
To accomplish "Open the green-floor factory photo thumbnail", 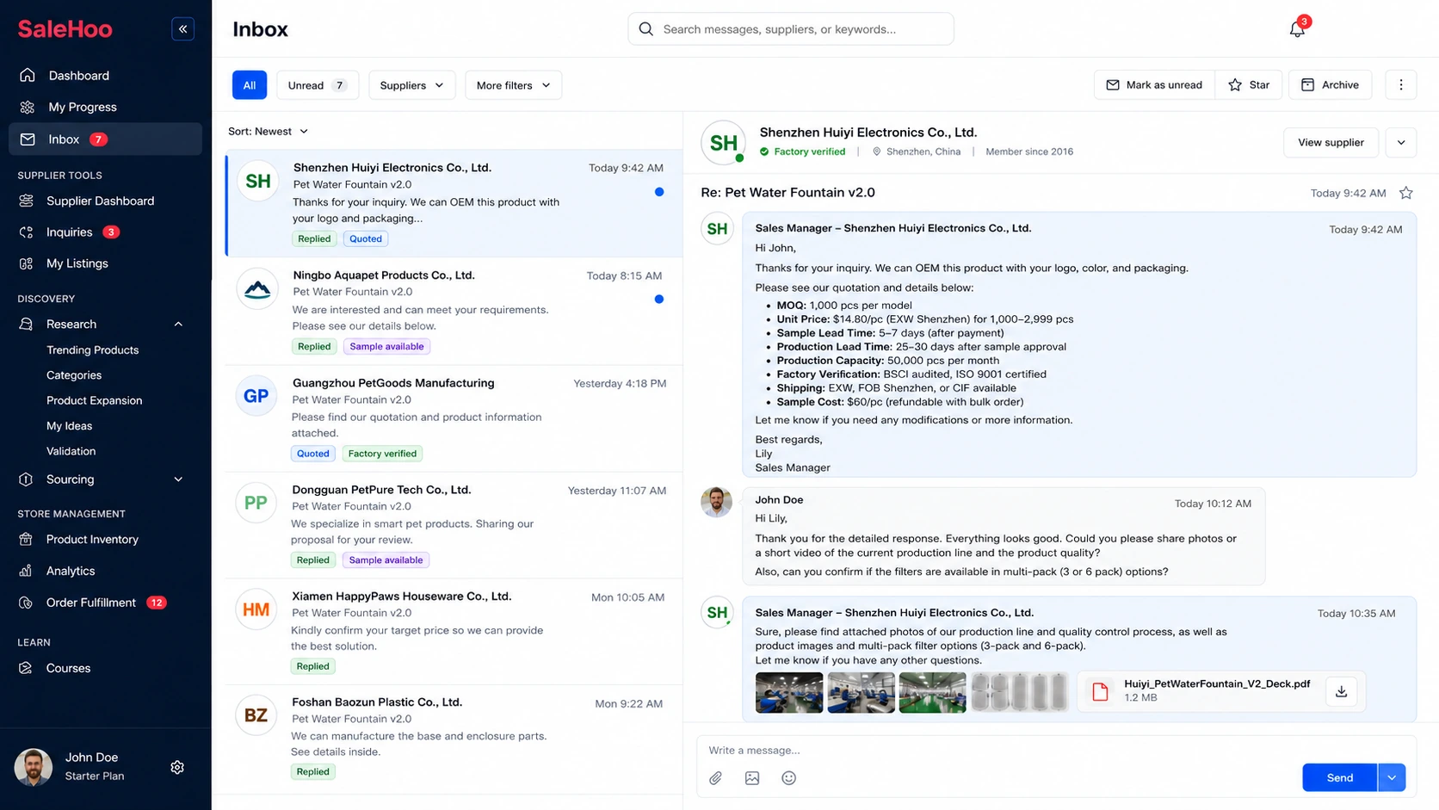I will tap(932, 692).
